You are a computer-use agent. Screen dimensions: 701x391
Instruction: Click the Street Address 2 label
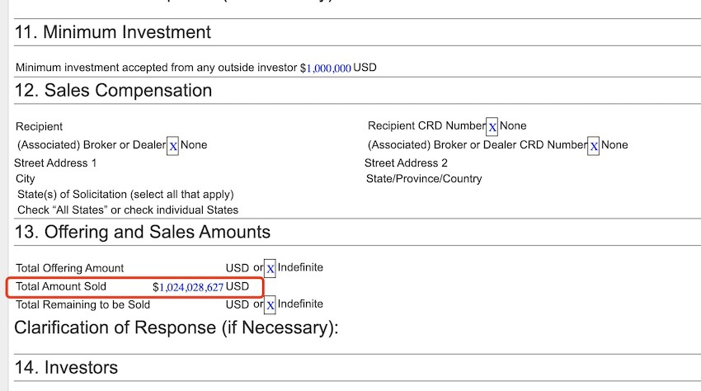(406, 163)
